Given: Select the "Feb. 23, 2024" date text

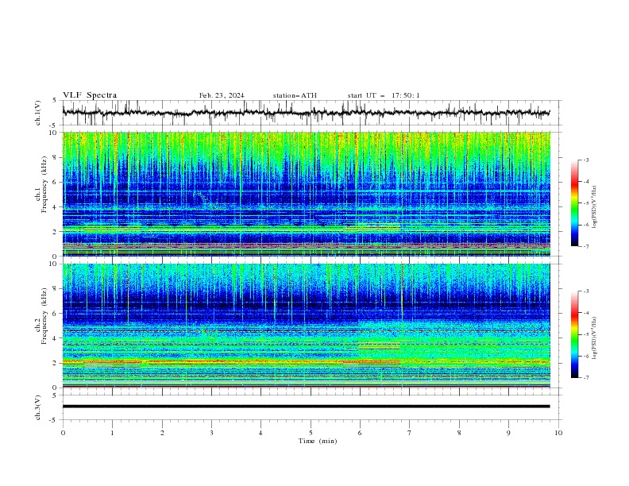Looking at the screenshot, I should click(x=222, y=95).
